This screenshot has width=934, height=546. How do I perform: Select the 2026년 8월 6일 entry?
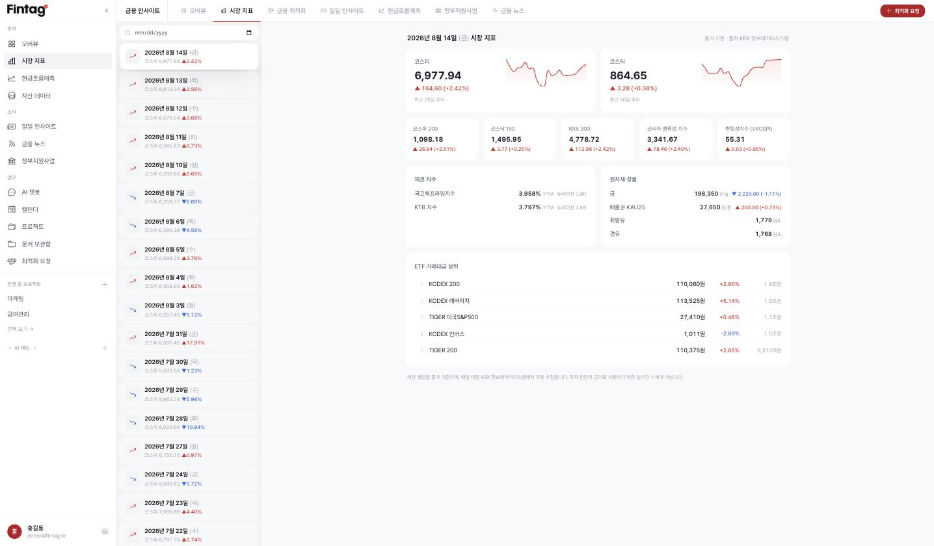[x=189, y=226]
